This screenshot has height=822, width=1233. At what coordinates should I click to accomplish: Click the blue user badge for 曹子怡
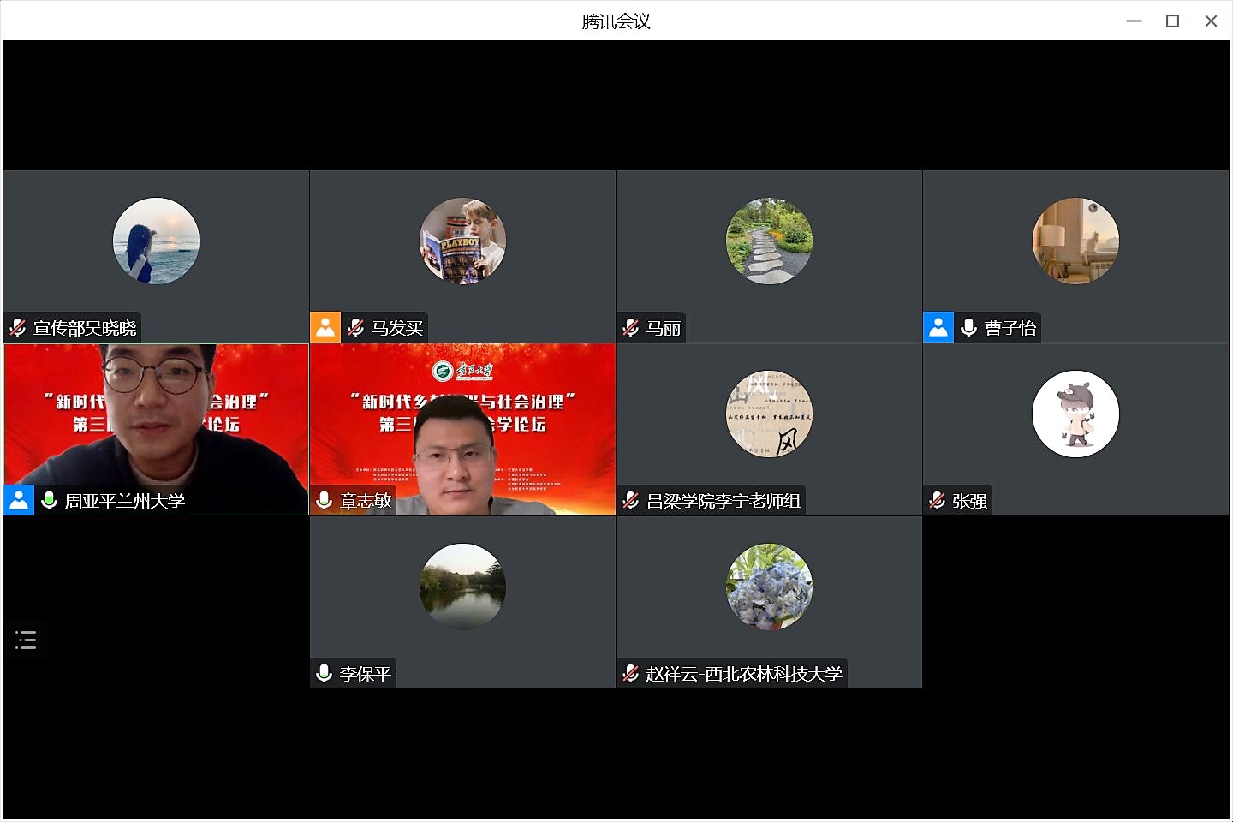pos(938,328)
